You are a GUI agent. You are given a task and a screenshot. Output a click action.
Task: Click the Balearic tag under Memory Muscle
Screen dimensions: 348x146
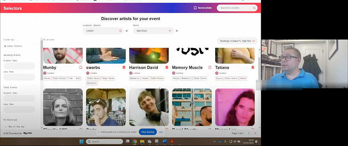coord(186,78)
